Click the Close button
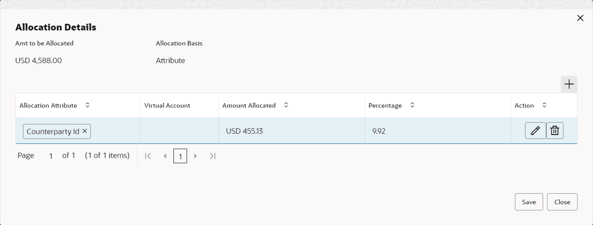Image resolution: width=593 pixels, height=225 pixels. click(x=562, y=202)
